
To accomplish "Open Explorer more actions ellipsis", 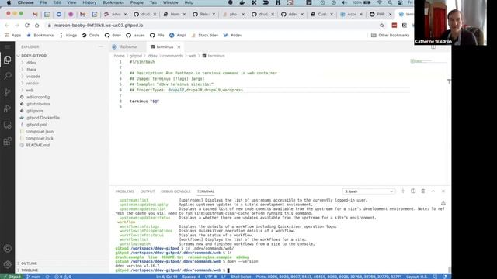I will tap(101, 46).
